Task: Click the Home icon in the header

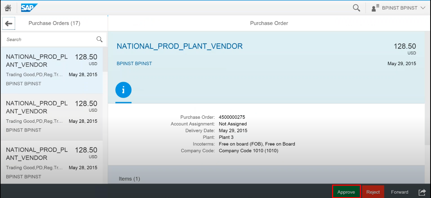Action: [x=8, y=8]
